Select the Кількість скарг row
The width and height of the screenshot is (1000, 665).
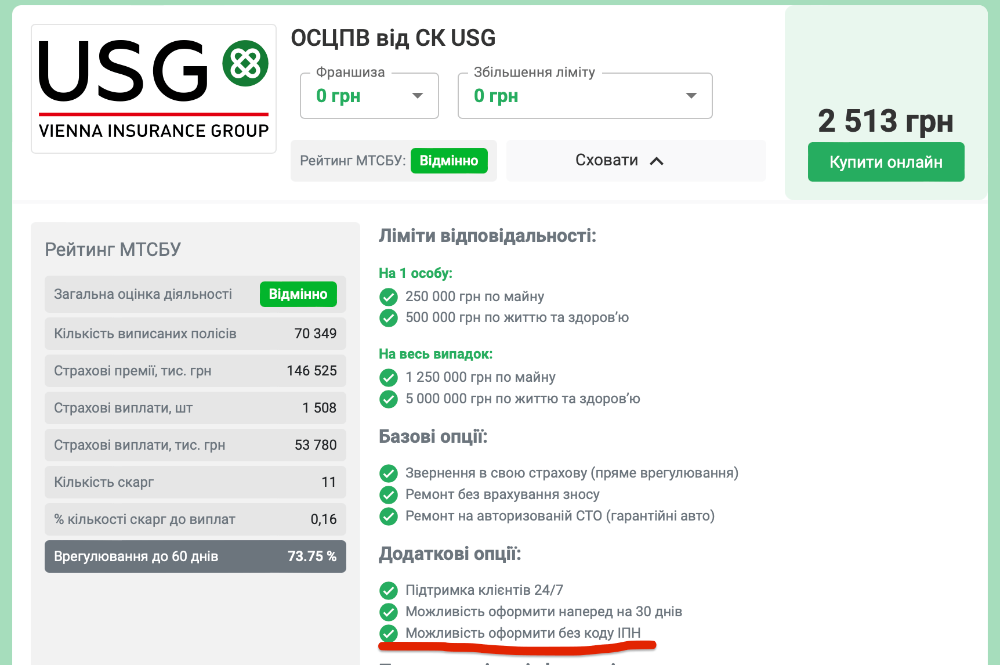(195, 482)
